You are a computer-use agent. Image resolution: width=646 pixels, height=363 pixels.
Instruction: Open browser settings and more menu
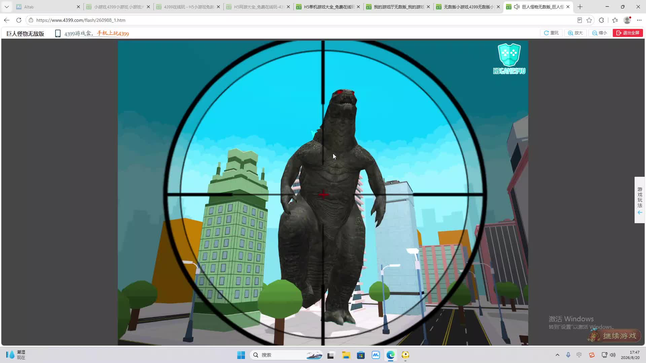click(639, 20)
